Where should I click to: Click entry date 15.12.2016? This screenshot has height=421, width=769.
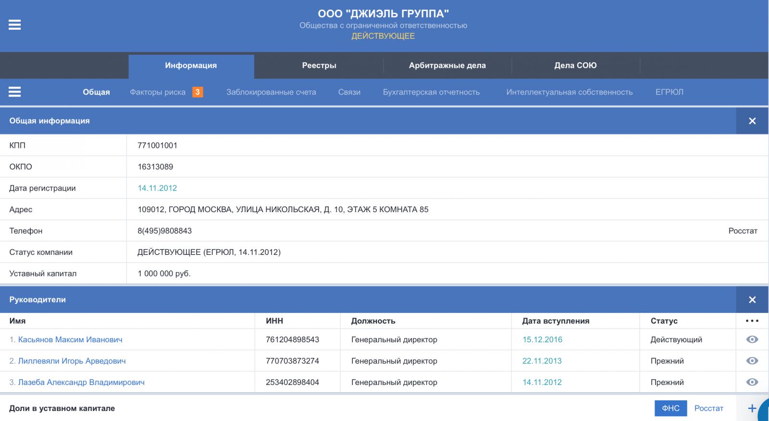[542, 340]
